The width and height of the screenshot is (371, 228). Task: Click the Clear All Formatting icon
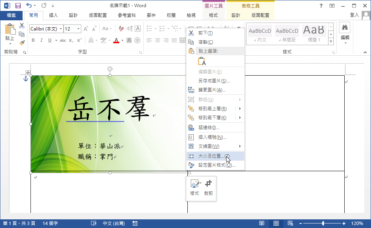[121, 29]
